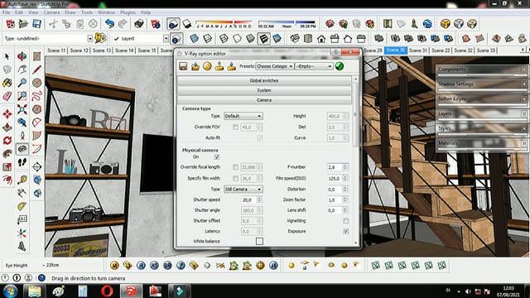Toggle the Auto-fit checkbox
Image resolution: width=530 pixels, height=298 pixels.
point(260,138)
